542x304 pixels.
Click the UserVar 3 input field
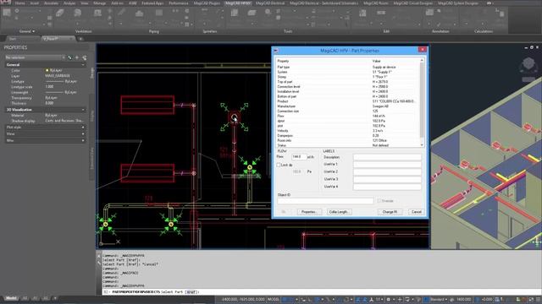pyautogui.click(x=387, y=179)
